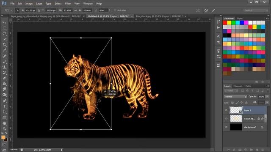The image size is (271, 152).
Task: Select the Custom Shape tool
Action: 4,117
